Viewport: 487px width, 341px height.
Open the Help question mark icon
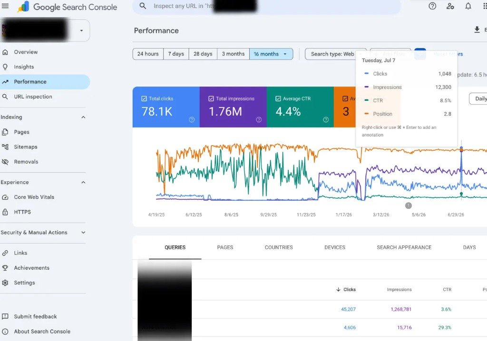click(x=432, y=6)
